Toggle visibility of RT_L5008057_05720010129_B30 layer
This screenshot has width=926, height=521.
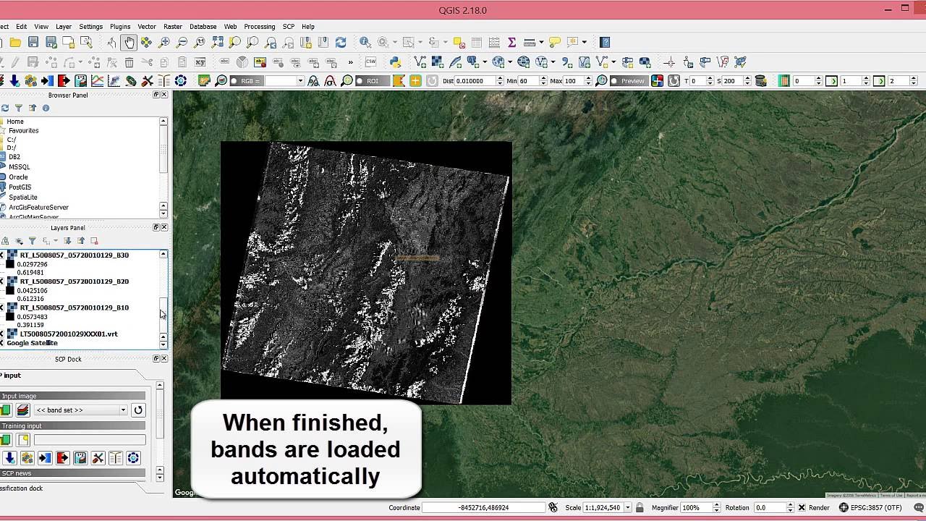click(x=1, y=255)
